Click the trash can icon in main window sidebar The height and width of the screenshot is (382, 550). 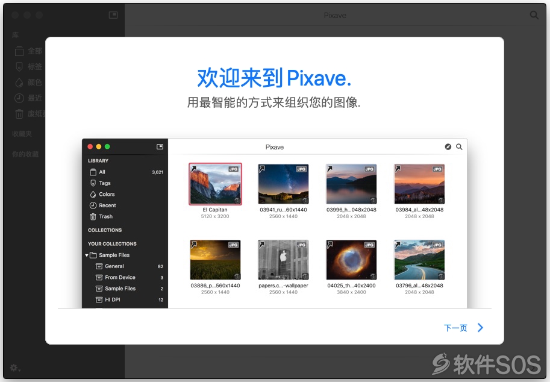pos(19,114)
